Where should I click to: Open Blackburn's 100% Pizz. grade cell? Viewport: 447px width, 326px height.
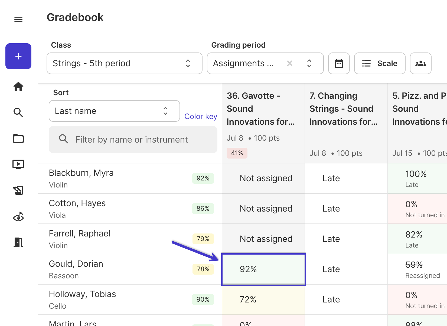click(x=417, y=178)
